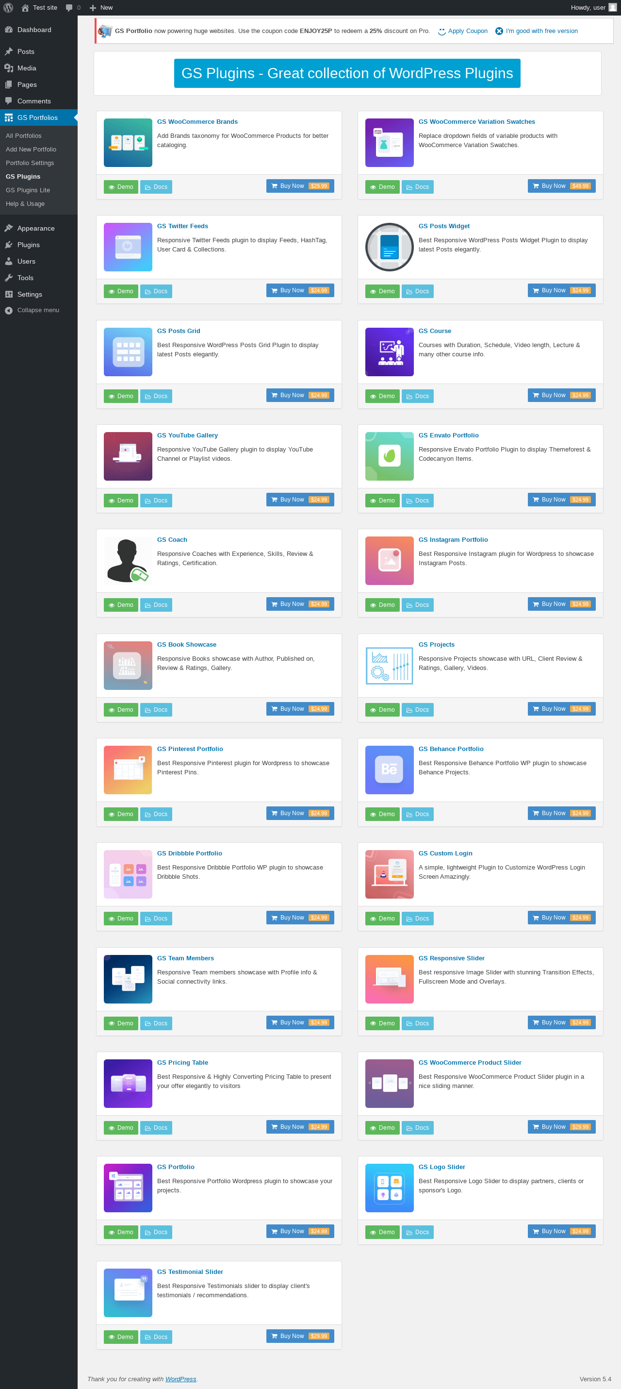Click the GS Team Members plugin icon
Screen dimensions: 621x1389
click(x=128, y=979)
